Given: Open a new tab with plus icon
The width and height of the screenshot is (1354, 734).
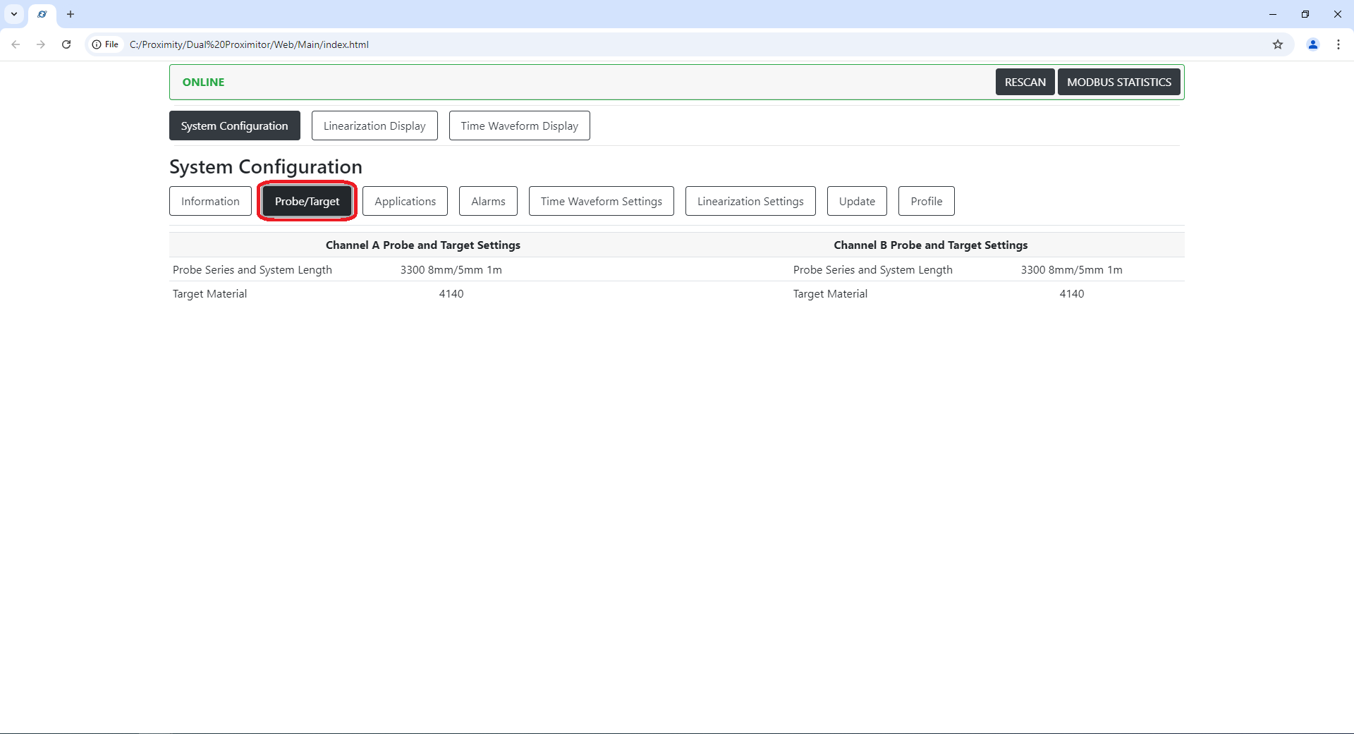Looking at the screenshot, I should tap(71, 14).
